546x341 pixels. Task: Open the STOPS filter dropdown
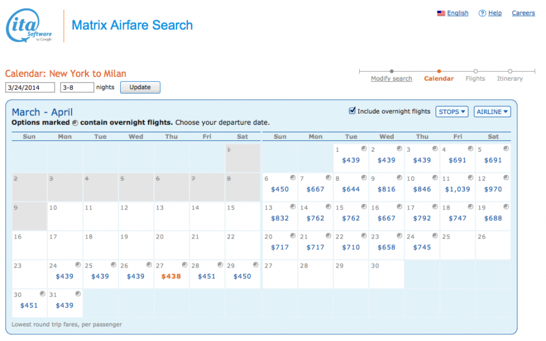point(452,112)
